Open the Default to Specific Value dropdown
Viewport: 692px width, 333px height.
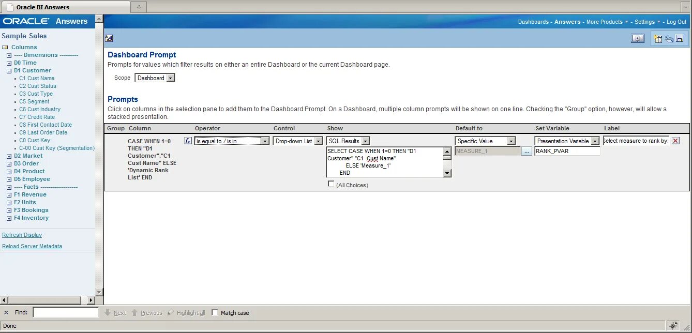click(486, 141)
